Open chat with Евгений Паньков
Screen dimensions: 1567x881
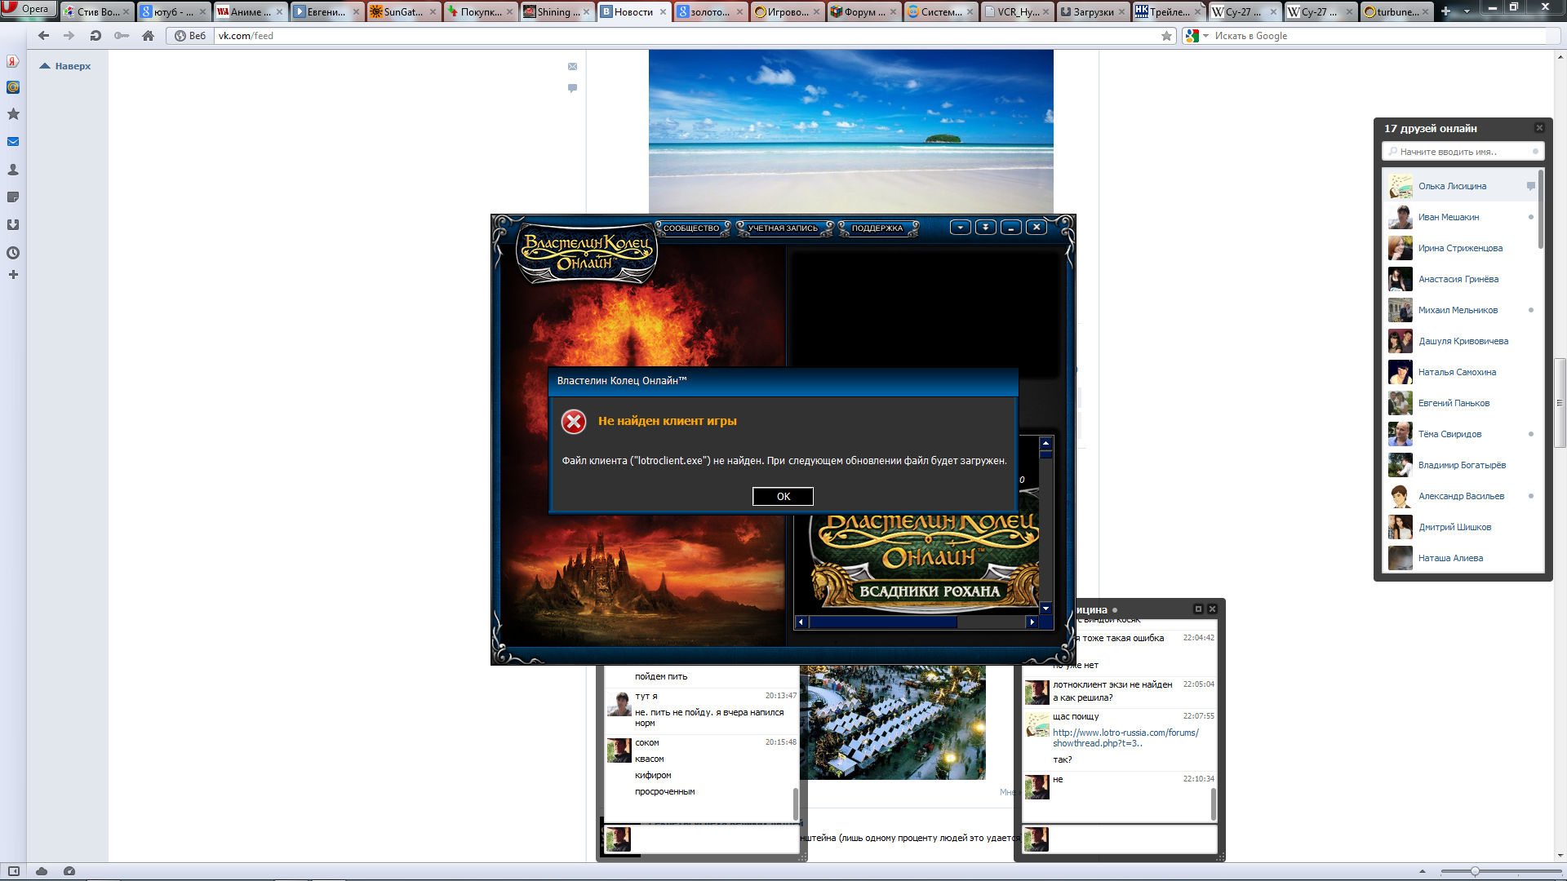1459,403
